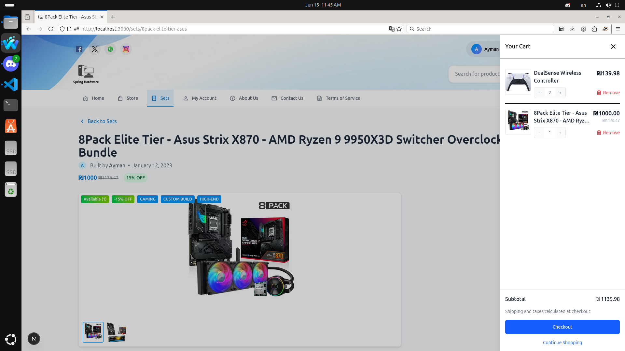Focus the browser Search box
This screenshot has width=625, height=351.
point(480,29)
